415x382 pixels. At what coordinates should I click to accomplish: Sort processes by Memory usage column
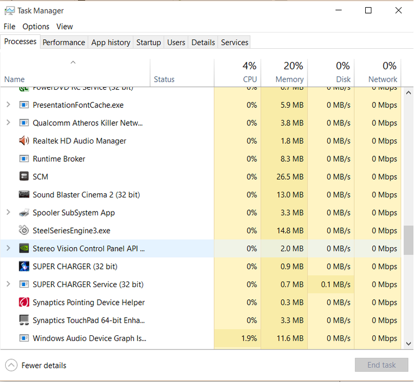[284, 73]
